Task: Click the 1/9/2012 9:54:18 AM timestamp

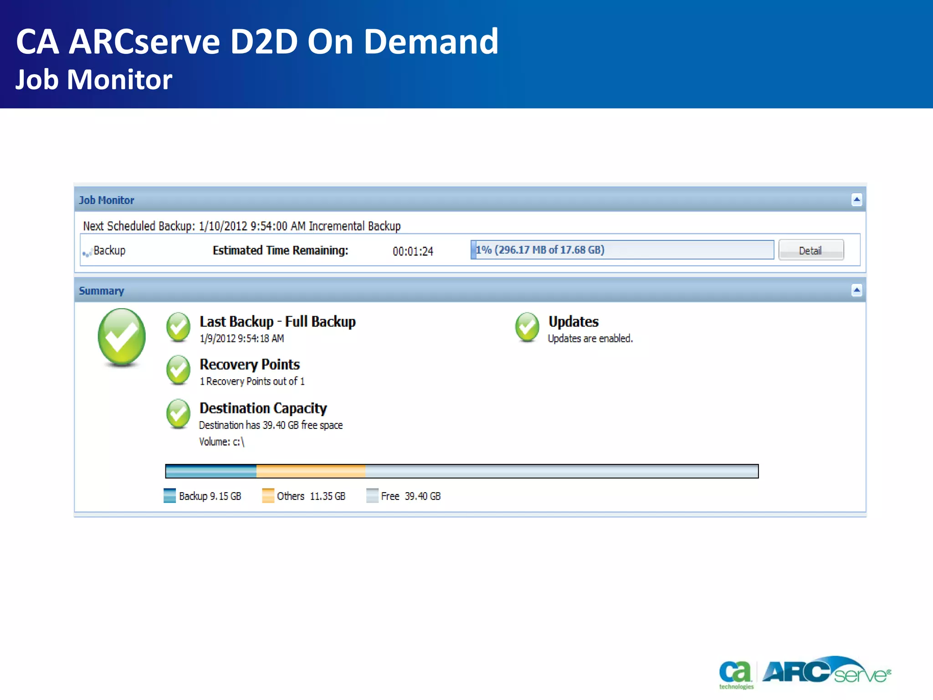Action: 242,339
